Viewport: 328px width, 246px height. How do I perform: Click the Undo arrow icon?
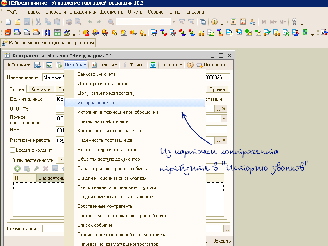90,22
